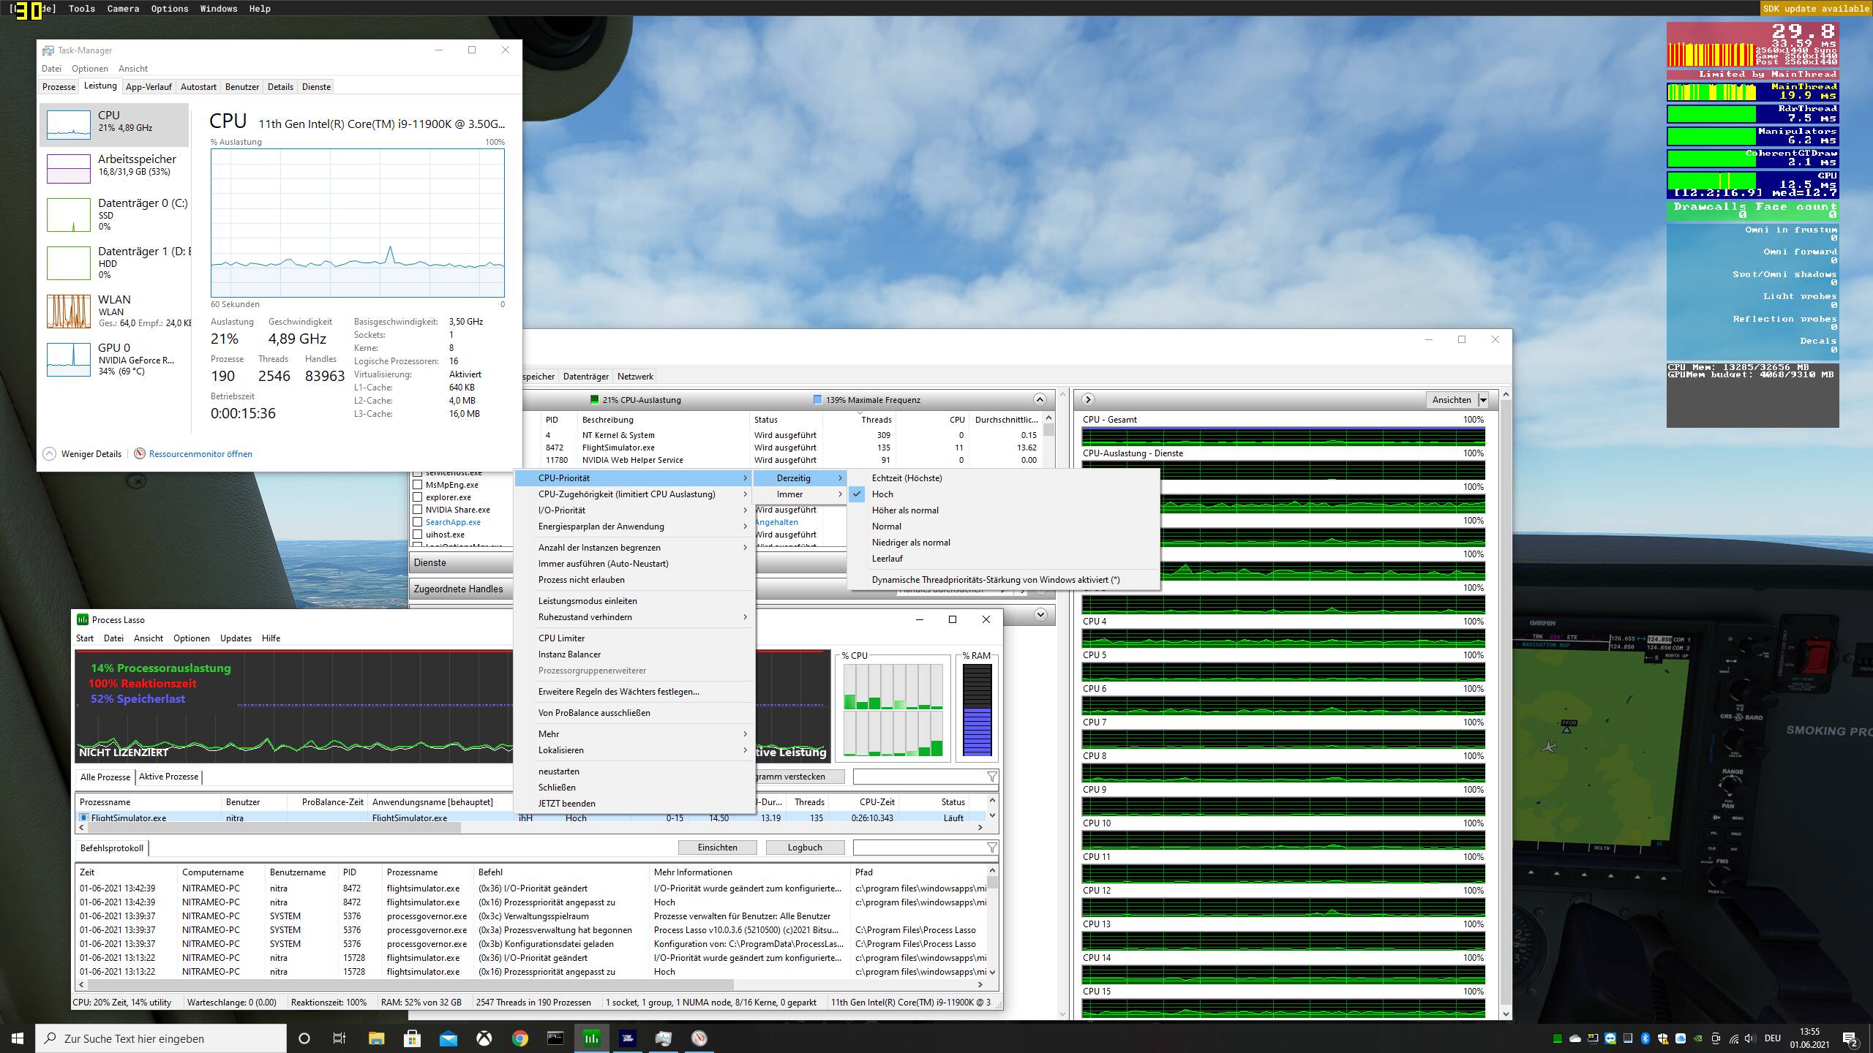Open the command prompt taskbar icon
Viewport: 1873px width, 1053px height.
[x=555, y=1038]
